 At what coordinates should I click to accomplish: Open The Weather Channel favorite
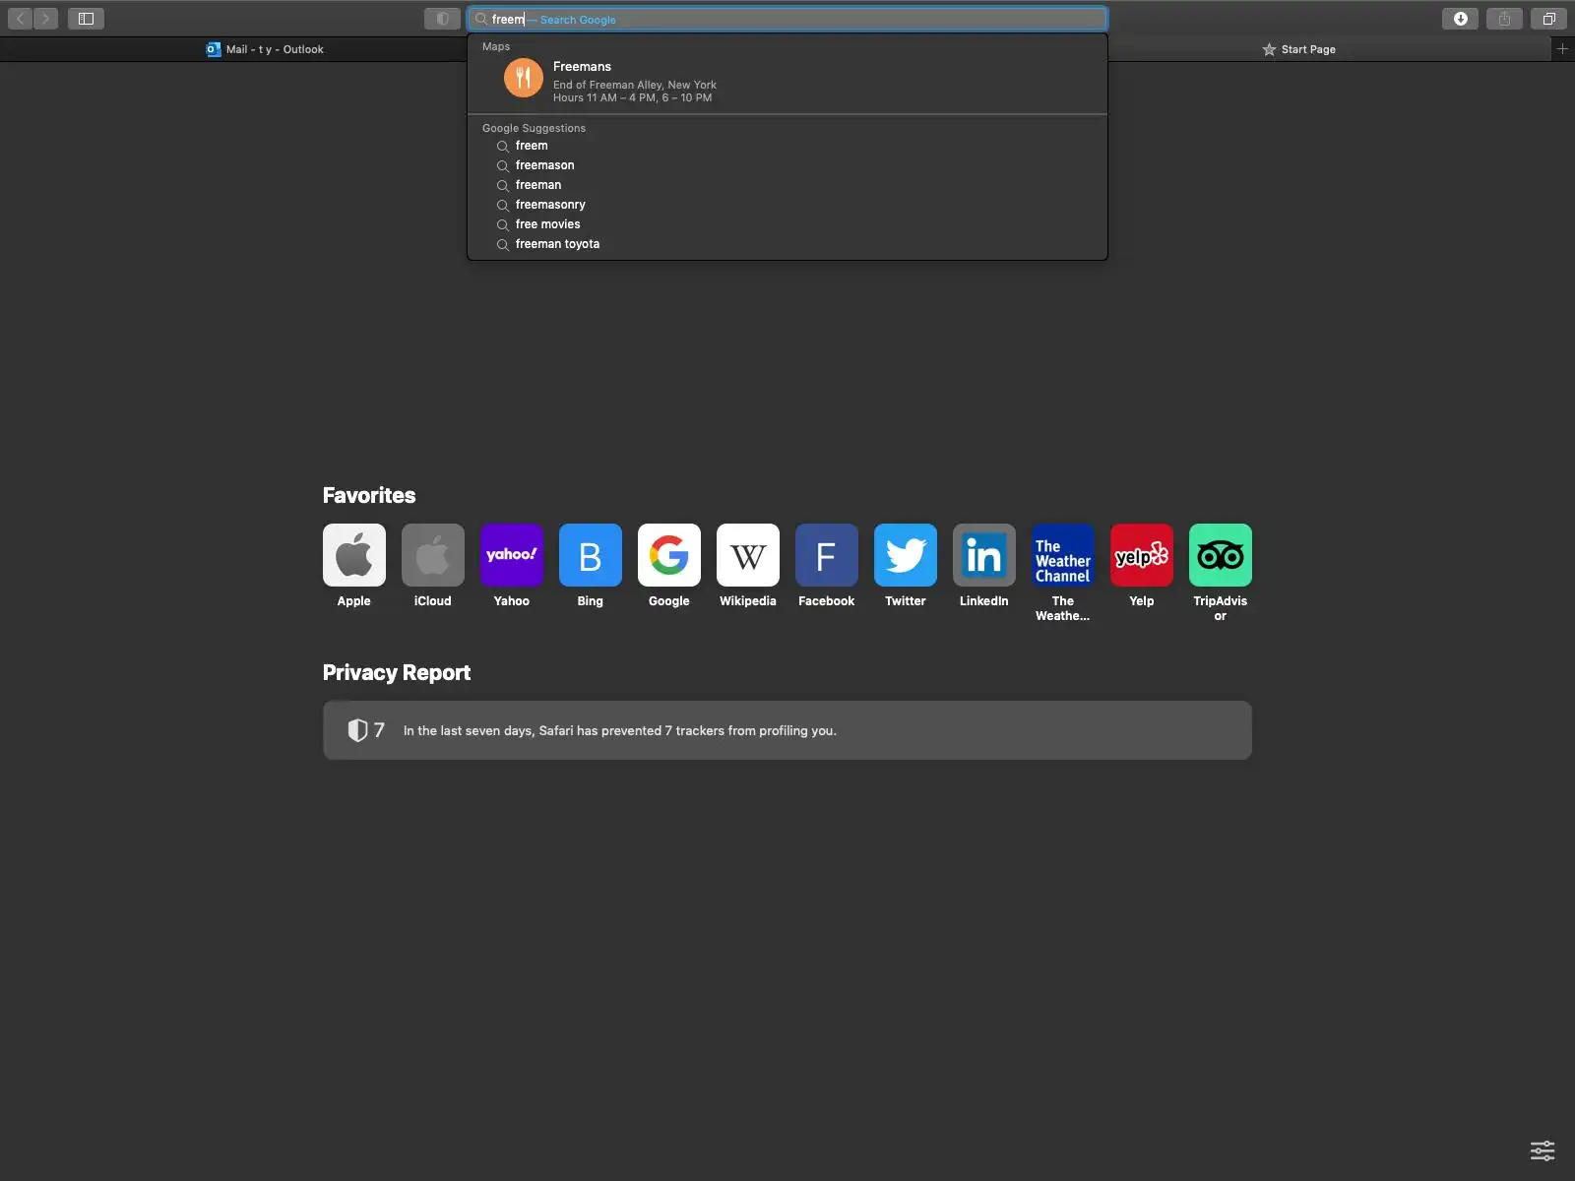pyautogui.click(x=1063, y=555)
